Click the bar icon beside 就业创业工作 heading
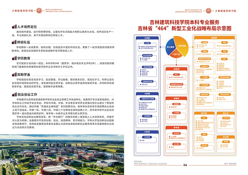 (14, 94)
